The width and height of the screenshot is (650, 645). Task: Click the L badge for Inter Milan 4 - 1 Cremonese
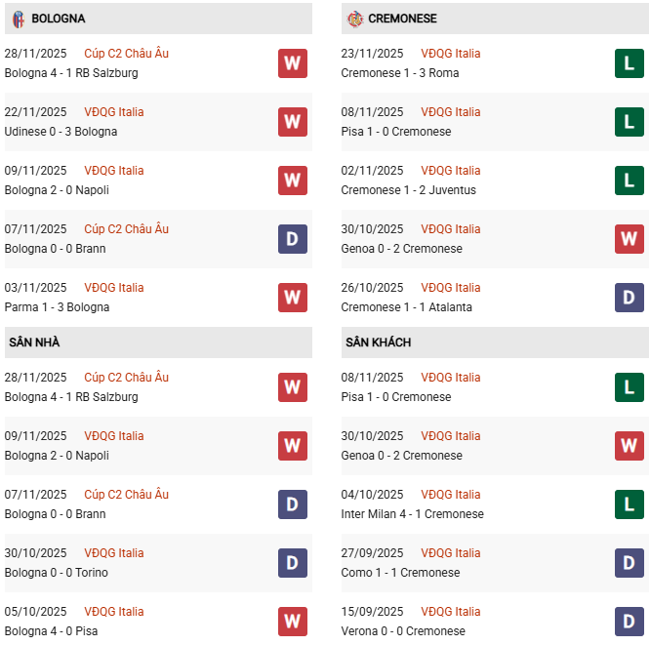630,504
